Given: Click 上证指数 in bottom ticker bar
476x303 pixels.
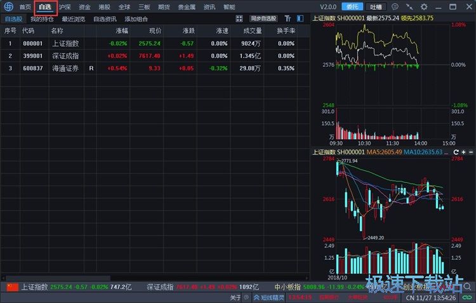Looking at the screenshot, I should click(35, 287).
